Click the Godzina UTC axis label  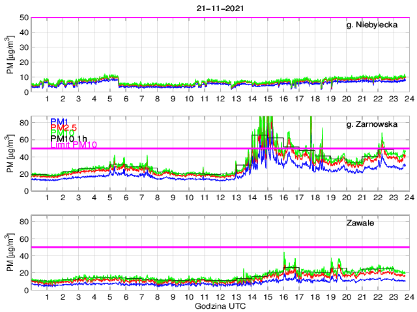point(220,306)
